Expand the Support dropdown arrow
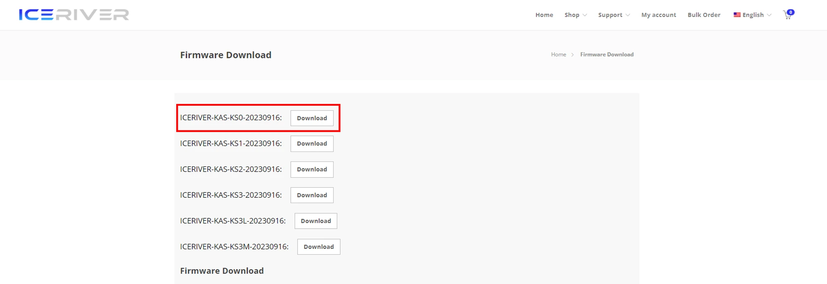 pyautogui.click(x=628, y=15)
